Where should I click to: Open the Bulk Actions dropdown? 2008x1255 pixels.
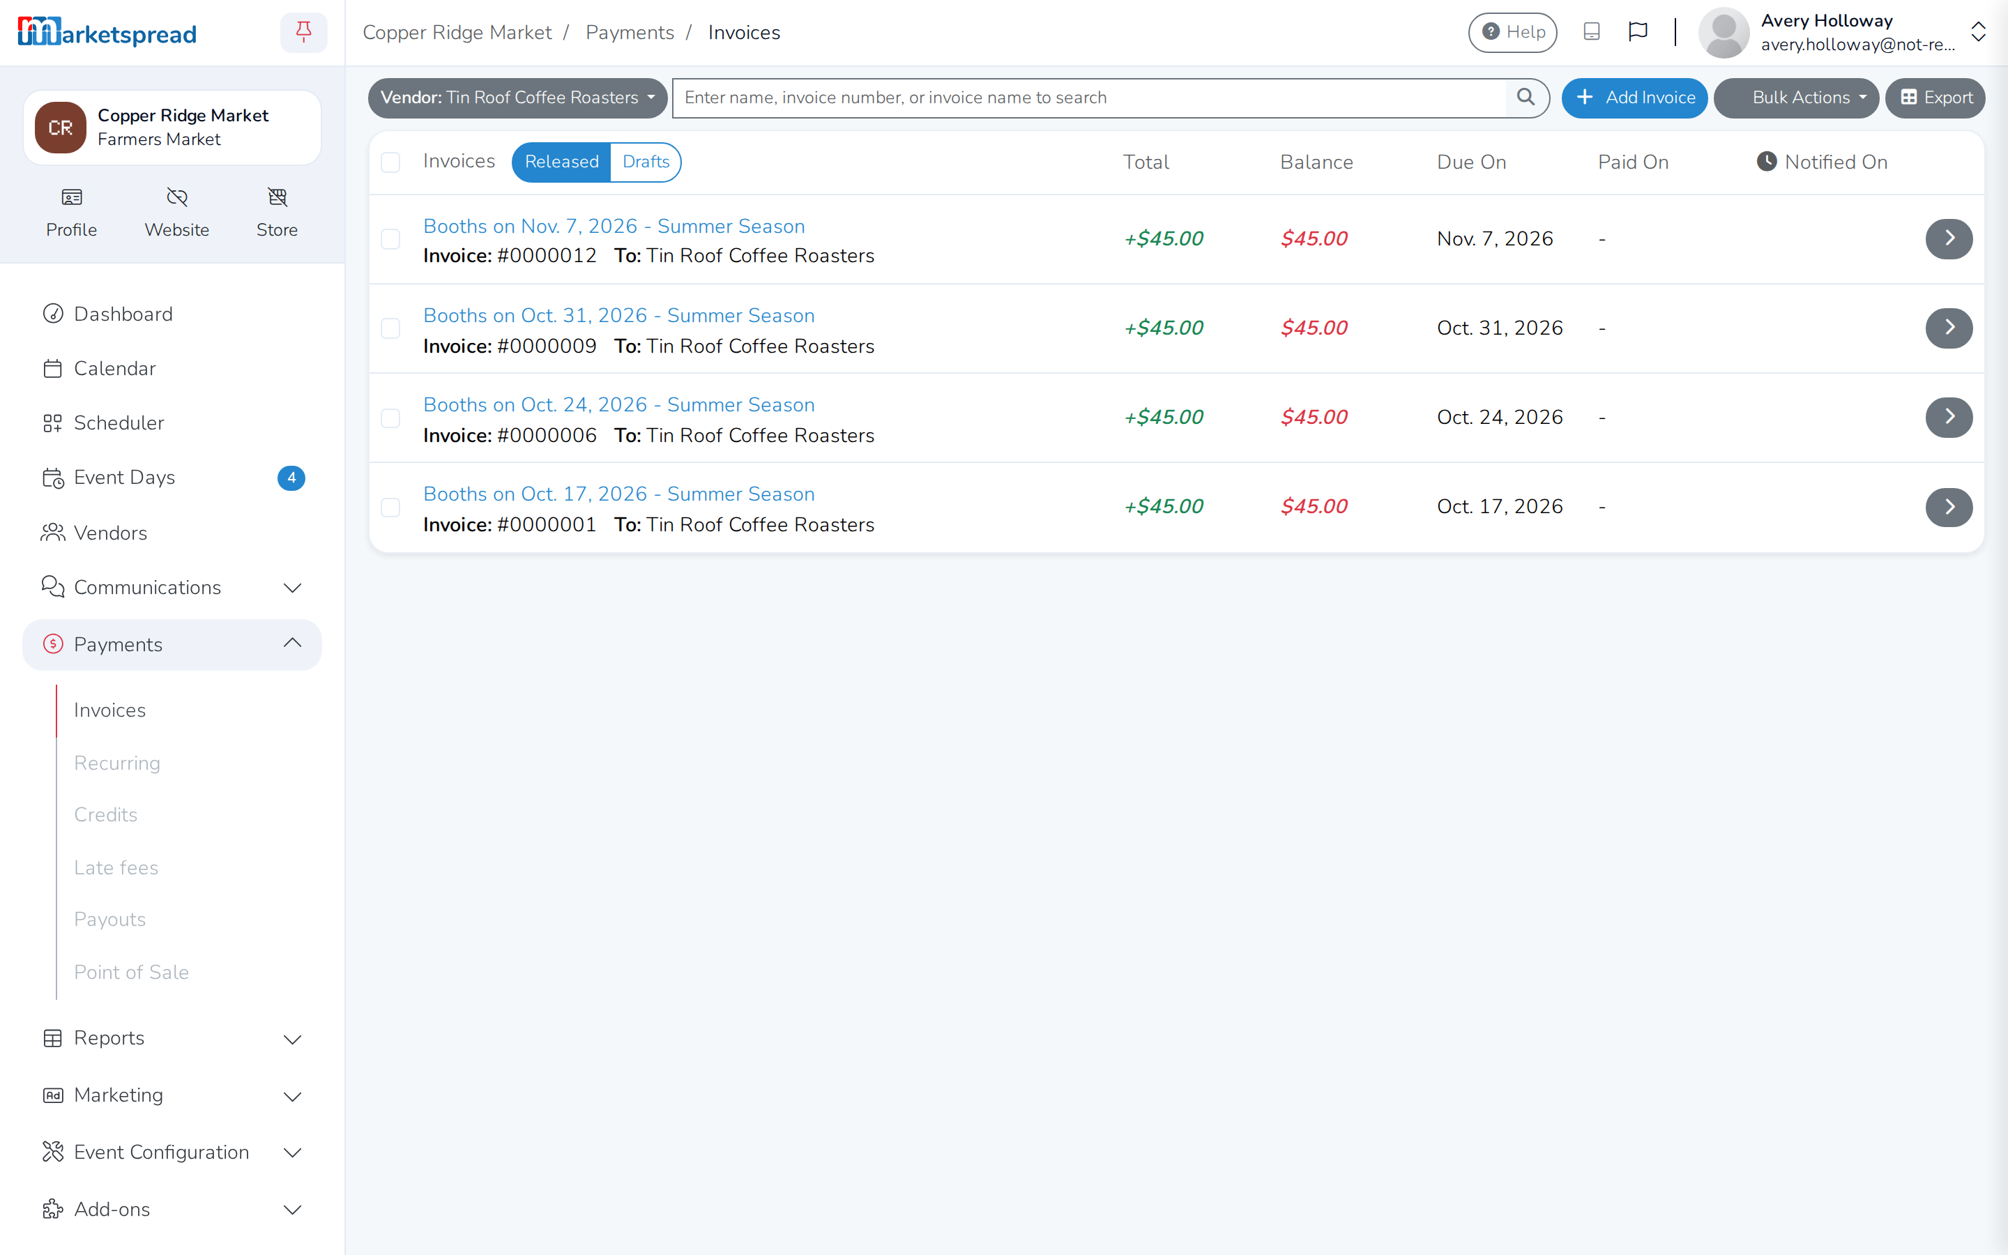(1797, 98)
